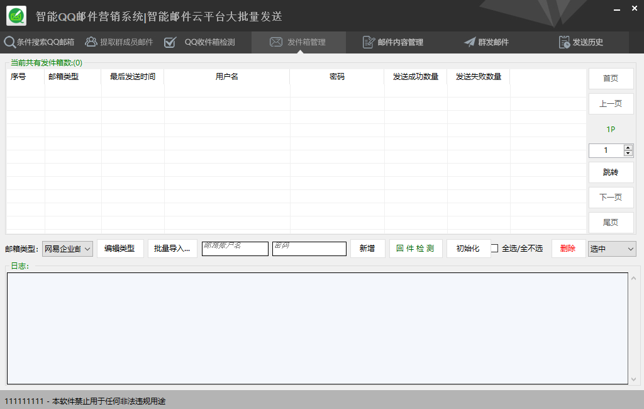
Task: Click the 跳转 jump button
Action: pyautogui.click(x=611, y=172)
